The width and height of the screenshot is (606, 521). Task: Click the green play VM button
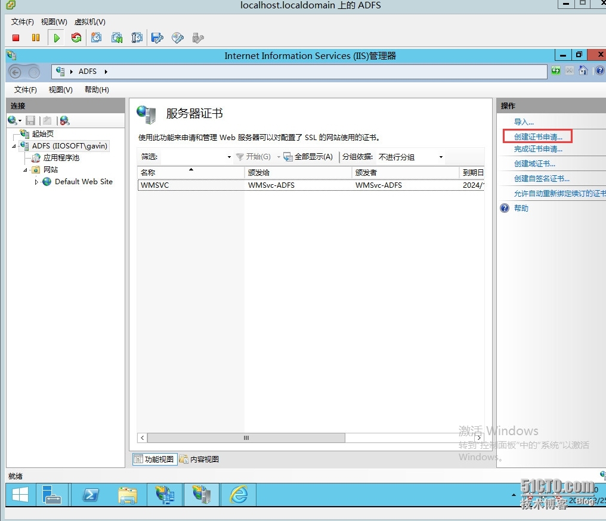(x=57, y=38)
